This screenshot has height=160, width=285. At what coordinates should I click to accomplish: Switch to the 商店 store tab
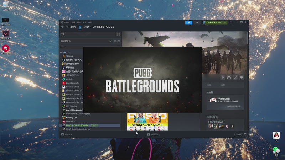[x=73, y=27]
